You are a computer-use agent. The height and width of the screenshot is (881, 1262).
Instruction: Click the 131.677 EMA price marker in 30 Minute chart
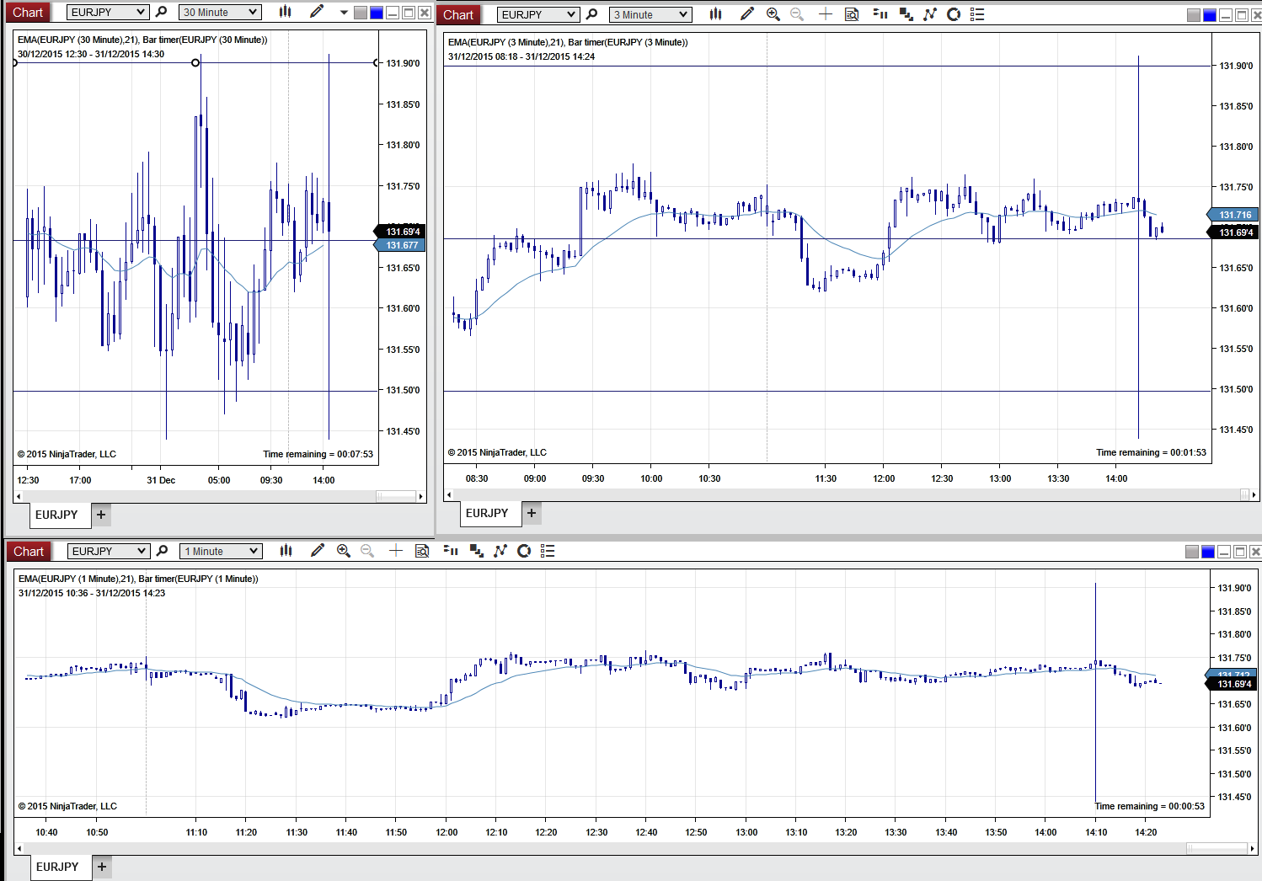[399, 245]
